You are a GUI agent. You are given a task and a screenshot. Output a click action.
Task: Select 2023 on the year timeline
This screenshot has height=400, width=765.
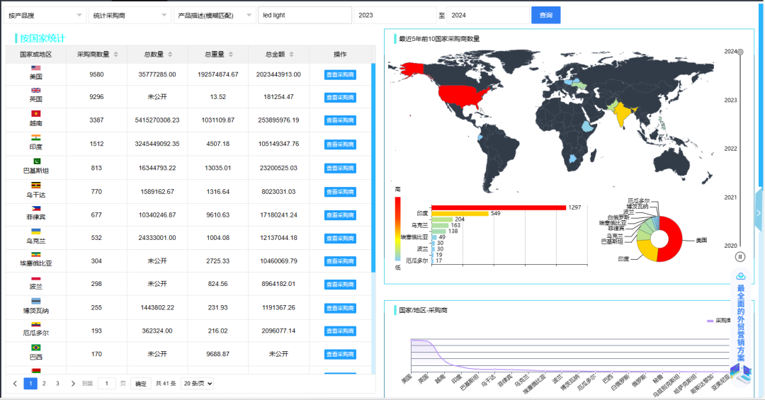730,100
